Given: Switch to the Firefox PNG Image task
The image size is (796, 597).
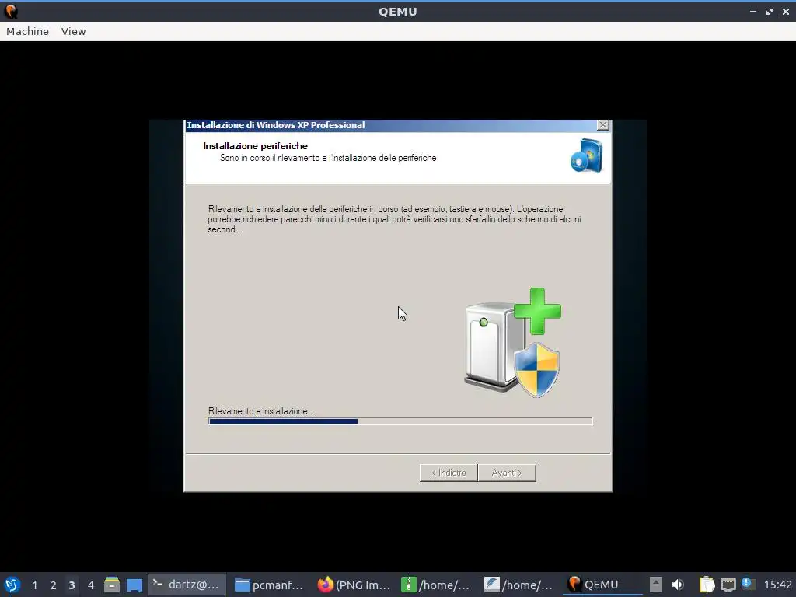Looking at the screenshot, I should point(354,585).
